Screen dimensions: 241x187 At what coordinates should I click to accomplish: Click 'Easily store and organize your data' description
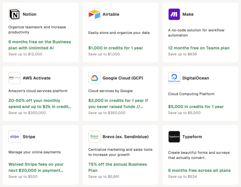click(119, 33)
